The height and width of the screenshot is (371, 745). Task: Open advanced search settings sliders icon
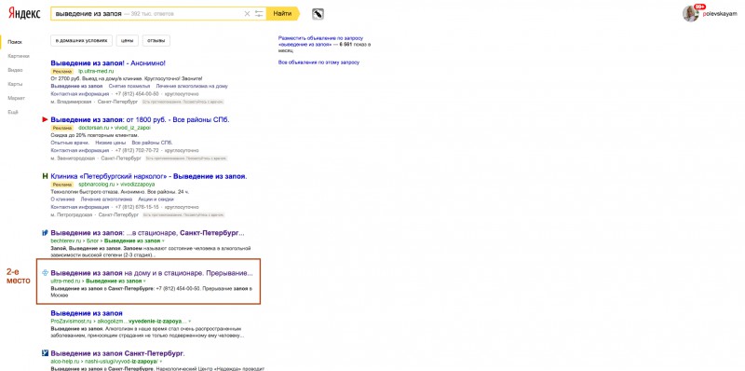click(259, 14)
